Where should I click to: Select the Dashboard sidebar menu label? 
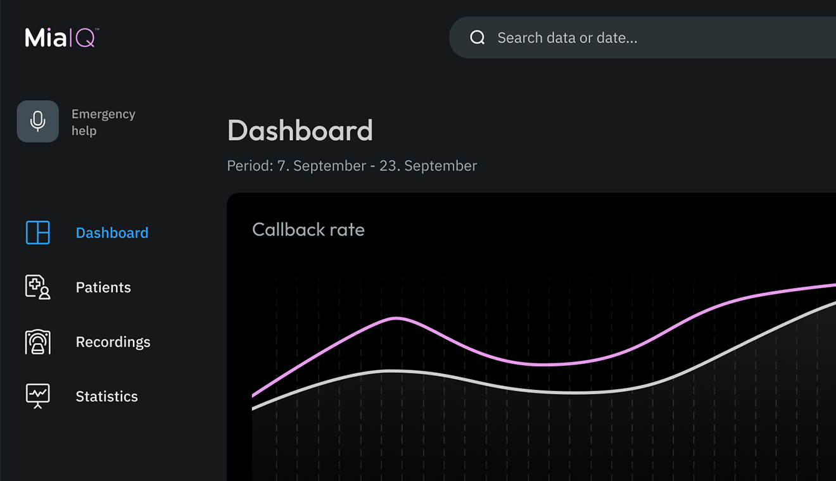[112, 233]
